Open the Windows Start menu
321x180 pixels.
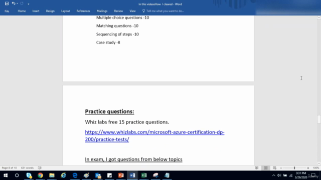tap(6, 175)
